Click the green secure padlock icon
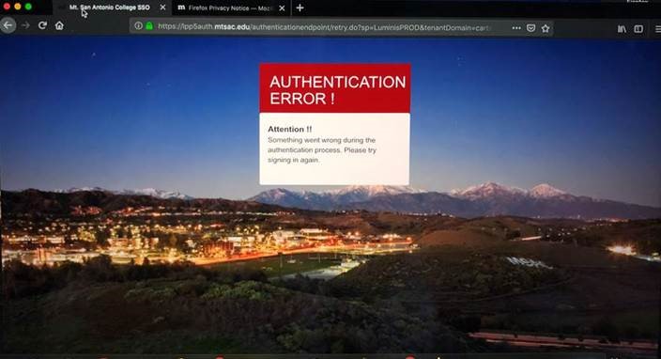The image size is (661, 359). pos(149,26)
